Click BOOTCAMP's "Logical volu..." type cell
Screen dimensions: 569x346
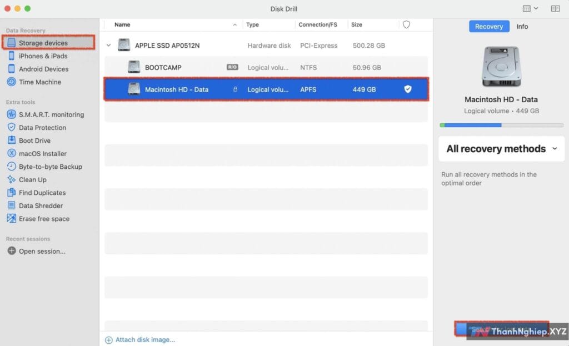coord(268,67)
